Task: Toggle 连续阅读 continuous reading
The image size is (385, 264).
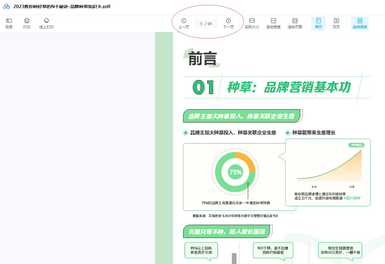Action: [x=360, y=23]
